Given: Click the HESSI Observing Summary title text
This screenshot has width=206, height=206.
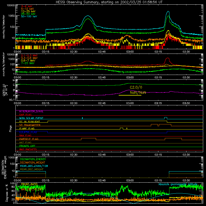Looking at the screenshot, I should tap(109, 2).
